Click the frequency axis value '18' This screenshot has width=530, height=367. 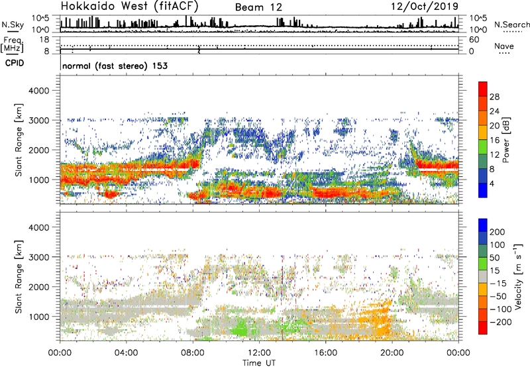click(x=44, y=39)
